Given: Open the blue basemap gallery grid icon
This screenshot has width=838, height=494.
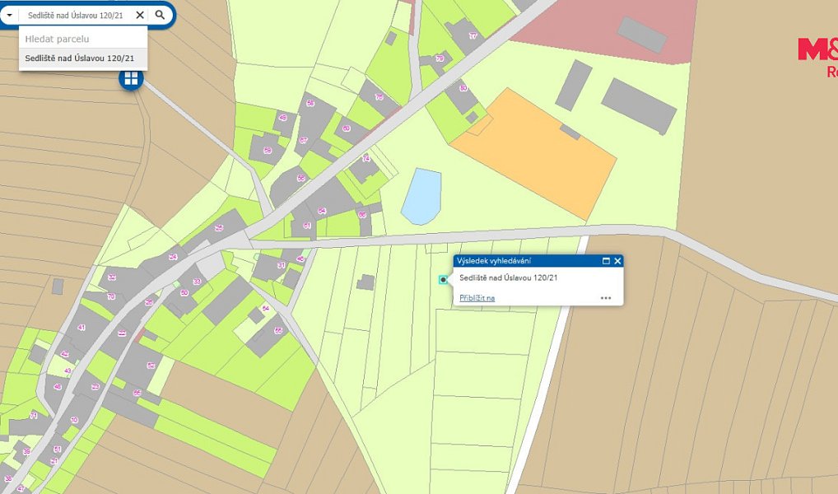Looking at the screenshot, I should (131, 79).
